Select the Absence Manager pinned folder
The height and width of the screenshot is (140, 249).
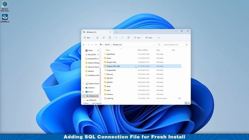click(x=92, y=63)
